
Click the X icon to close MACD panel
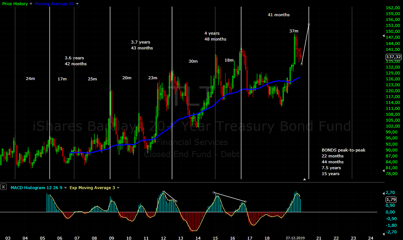(4, 187)
